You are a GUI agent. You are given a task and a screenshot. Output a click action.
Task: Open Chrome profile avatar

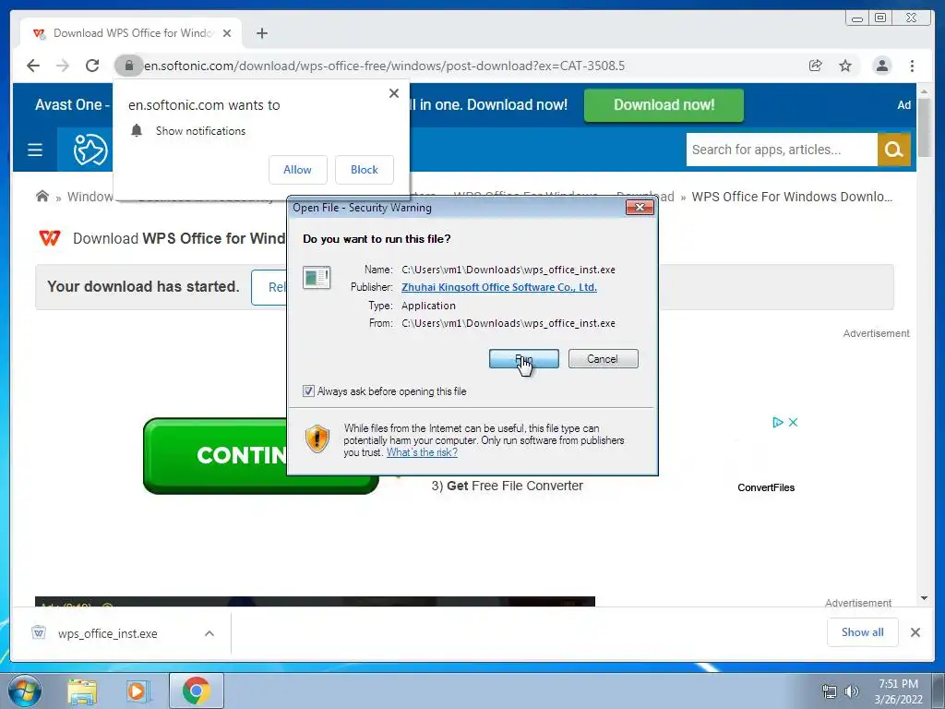[881, 66]
